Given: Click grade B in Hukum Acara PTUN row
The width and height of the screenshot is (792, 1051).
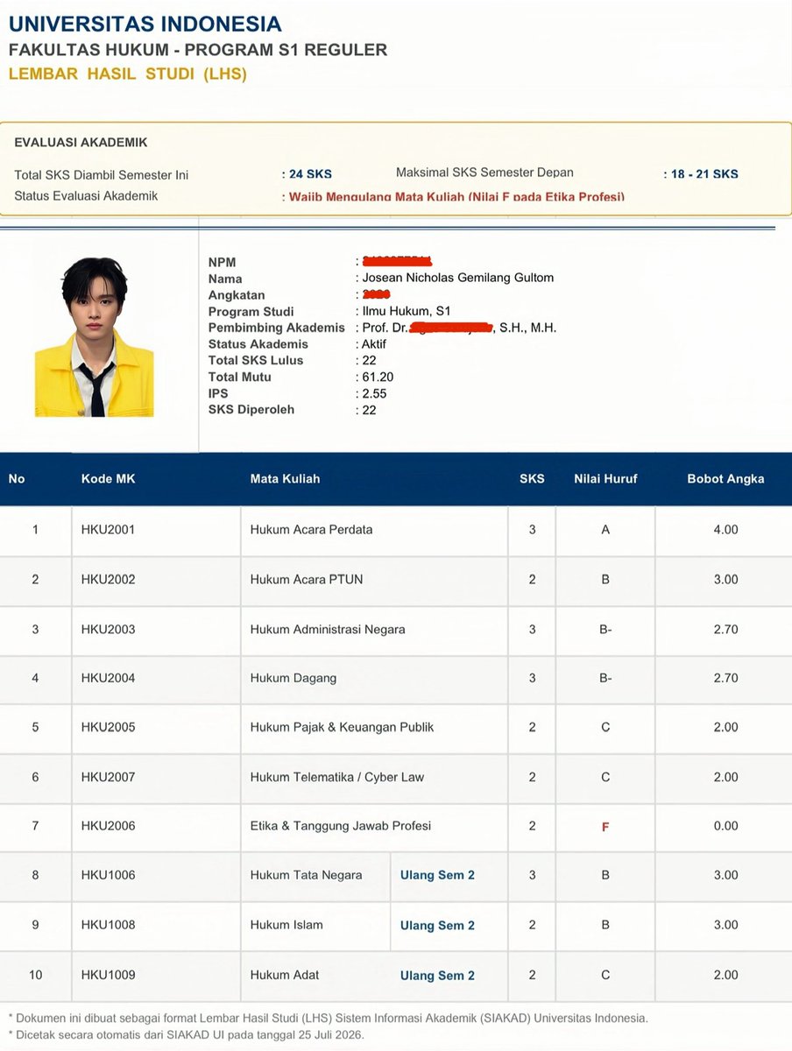Looking at the screenshot, I should click(605, 579).
